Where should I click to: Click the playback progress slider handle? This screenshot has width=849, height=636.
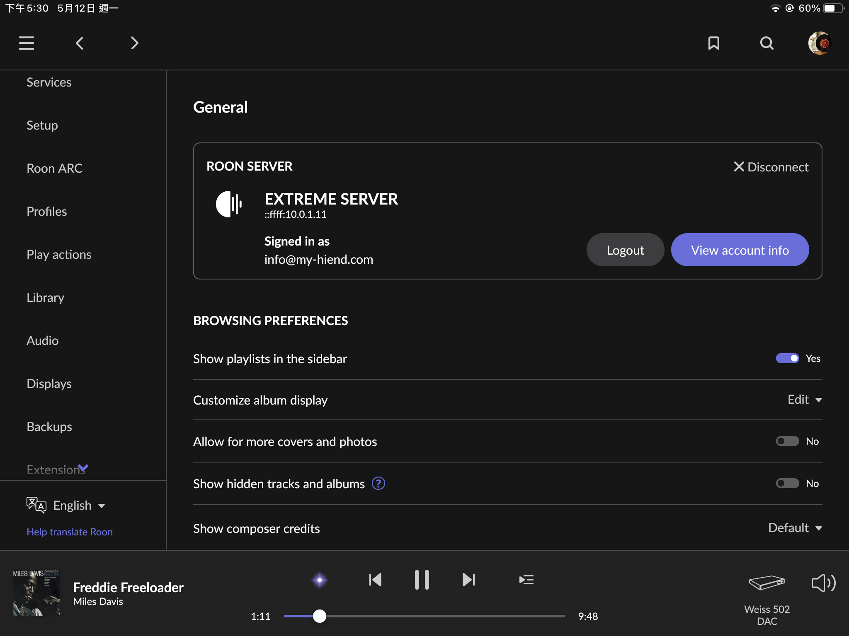coord(319,616)
